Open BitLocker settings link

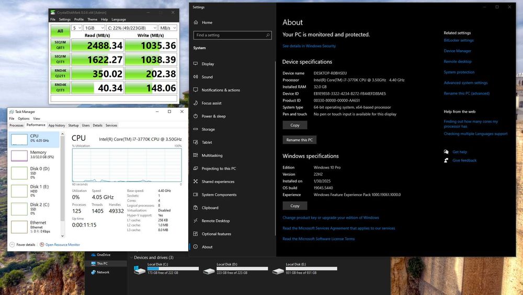[459, 40]
